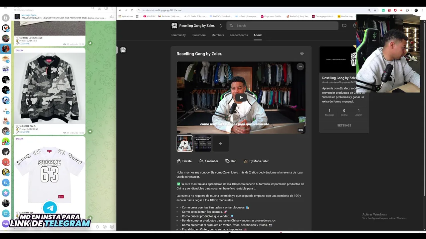The image size is (426, 239).
Task: Open Telegram channel more options menu
Action: pyautogui.click(x=112, y=8)
